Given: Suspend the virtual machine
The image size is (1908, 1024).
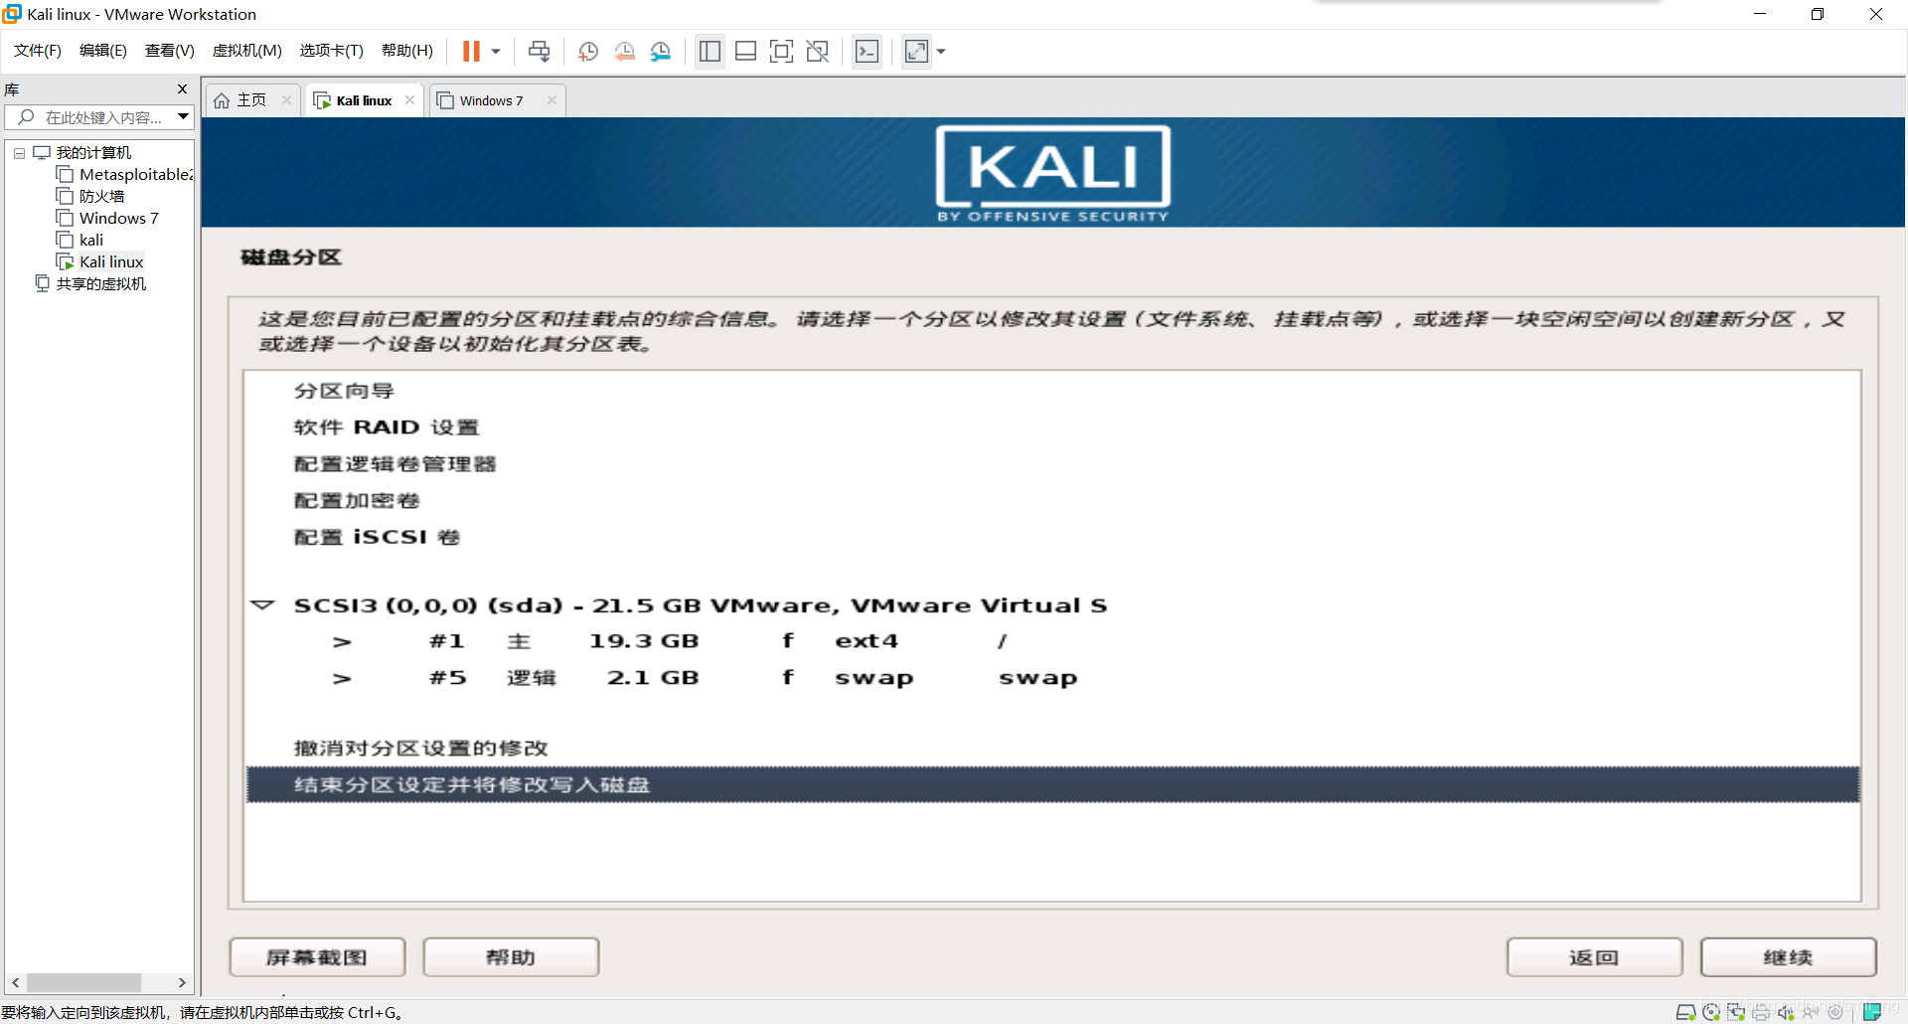Looking at the screenshot, I should (472, 51).
